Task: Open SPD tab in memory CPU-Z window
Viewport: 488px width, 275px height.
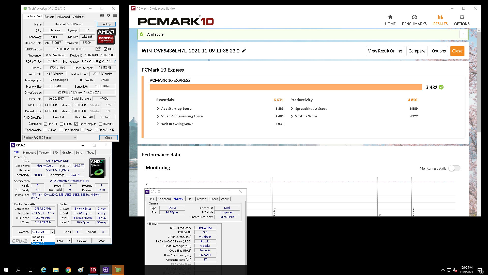Action: 190,199
